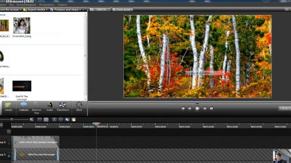Open the Import media dropdown arrow
The image size is (291, 163).
[47, 10]
